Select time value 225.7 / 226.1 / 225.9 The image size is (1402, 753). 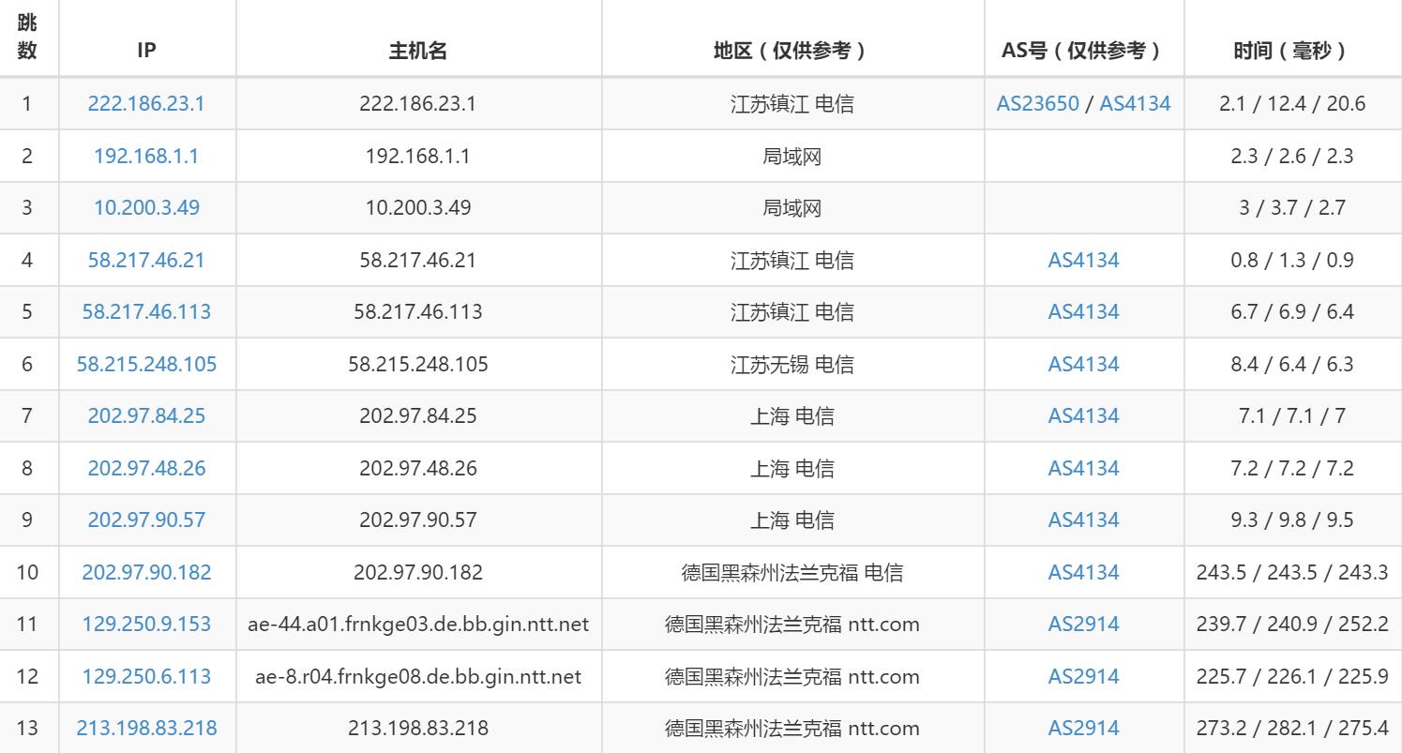tap(1292, 676)
